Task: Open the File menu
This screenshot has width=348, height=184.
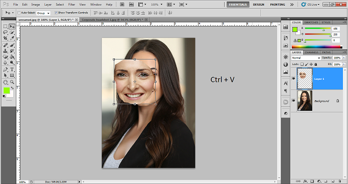Action: [x=15, y=5]
